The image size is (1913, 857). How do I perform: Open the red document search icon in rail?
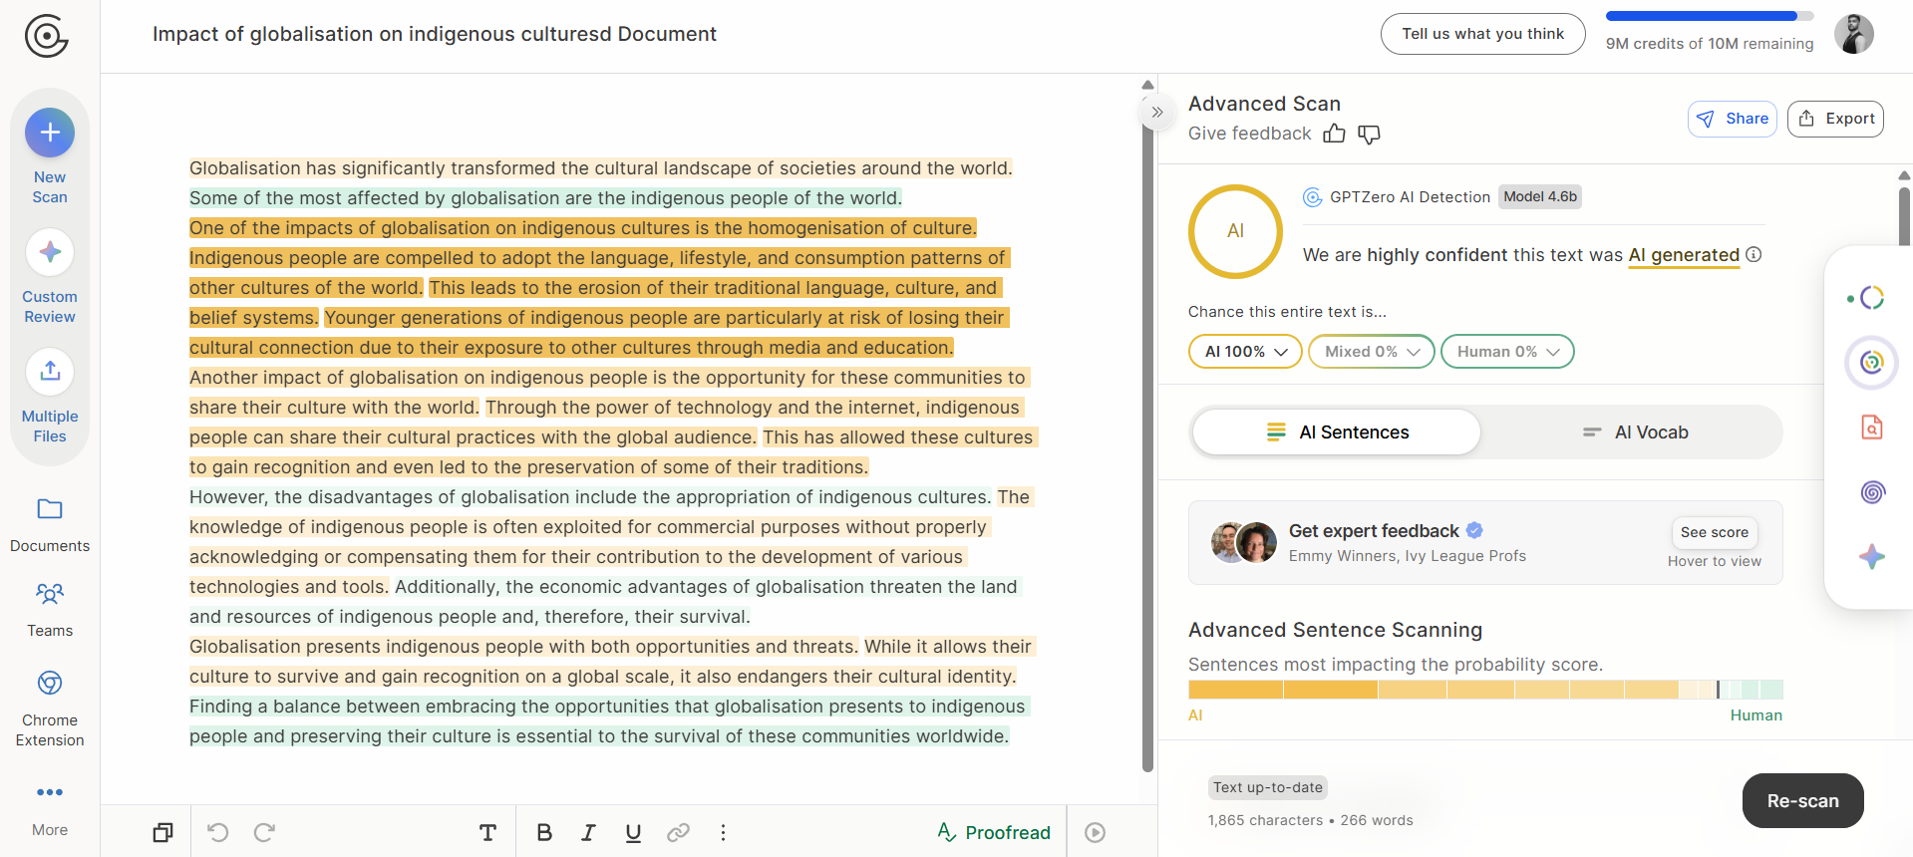(x=1872, y=428)
